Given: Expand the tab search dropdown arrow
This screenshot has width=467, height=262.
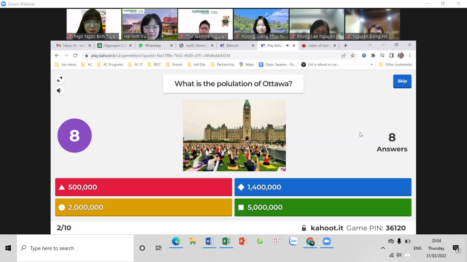Looking at the screenshot, I should click(x=370, y=45).
